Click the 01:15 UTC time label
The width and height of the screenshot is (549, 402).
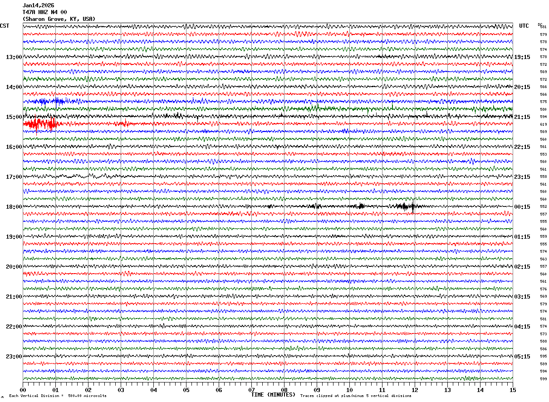(x=522, y=237)
